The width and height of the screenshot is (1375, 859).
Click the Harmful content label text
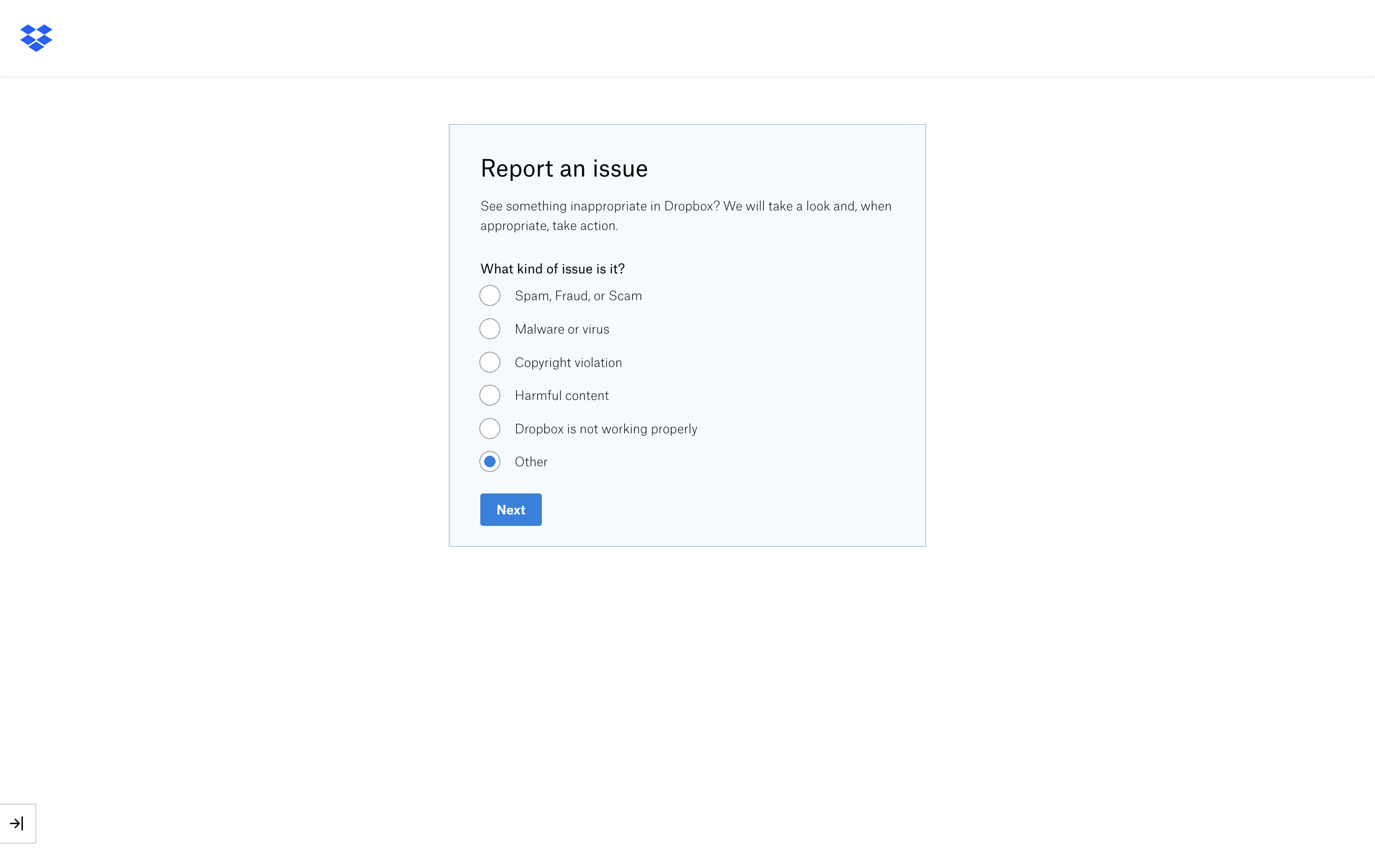click(561, 396)
